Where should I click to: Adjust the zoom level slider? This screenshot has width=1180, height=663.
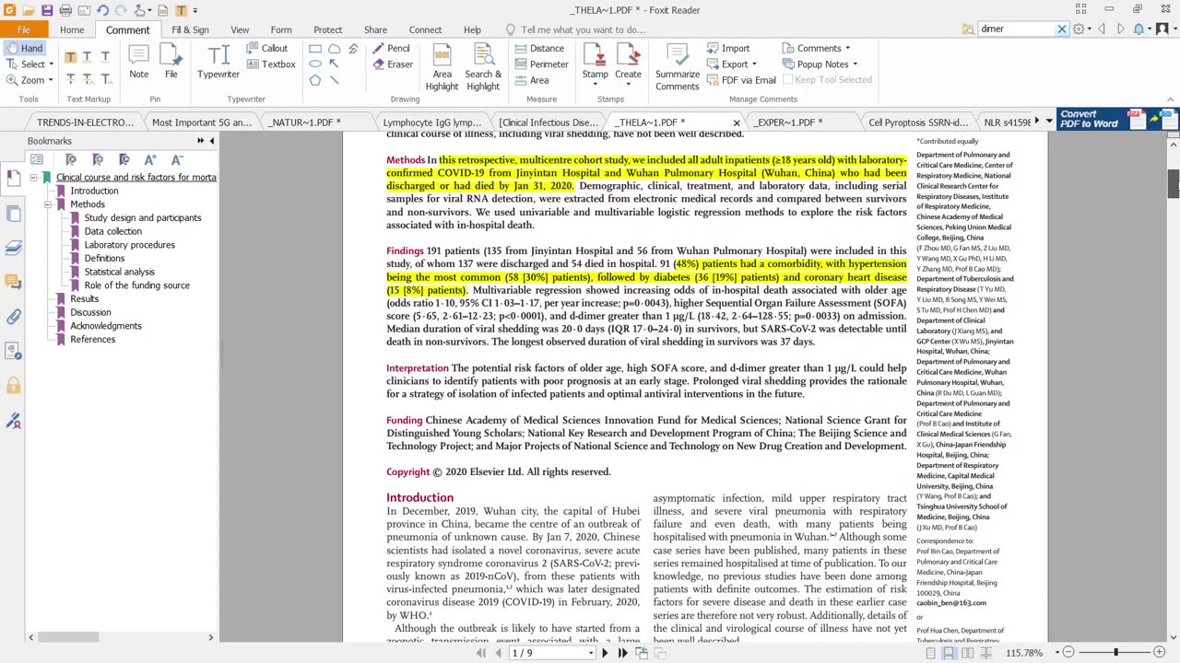tap(1115, 652)
